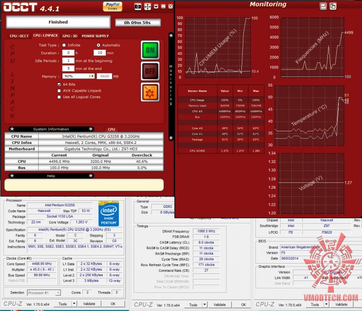Click the Temperature graph
Screen dimensions: 362x311
(x=309, y=116)
